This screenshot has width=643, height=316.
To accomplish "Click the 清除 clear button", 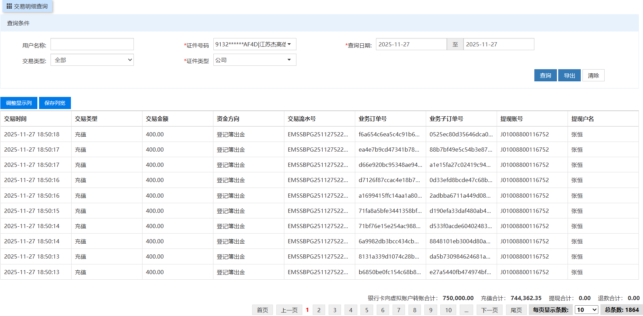I will [593, 75].
